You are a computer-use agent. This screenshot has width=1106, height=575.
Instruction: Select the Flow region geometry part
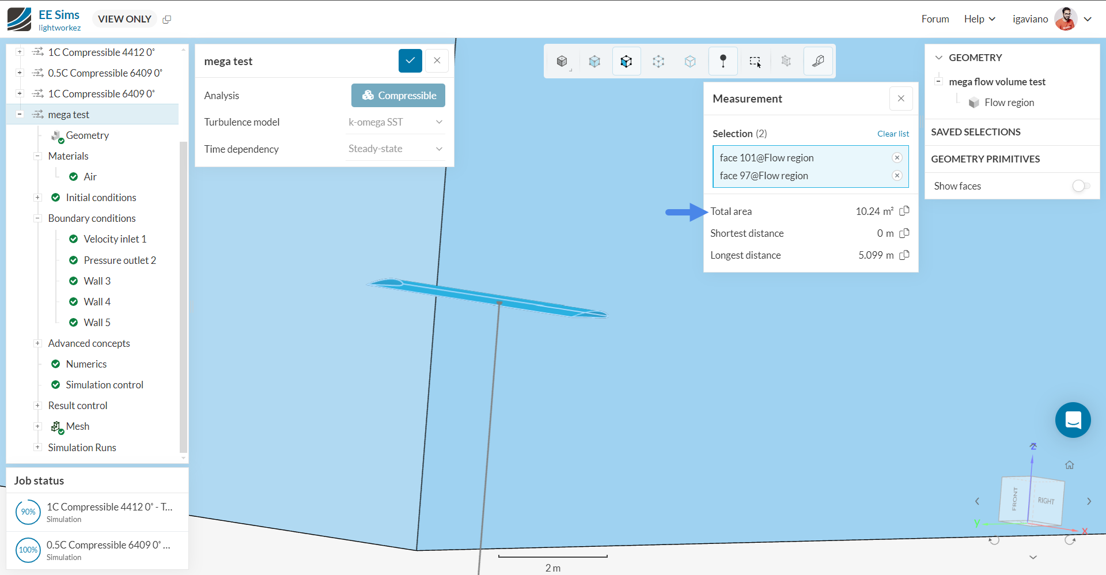point(1009,103)
